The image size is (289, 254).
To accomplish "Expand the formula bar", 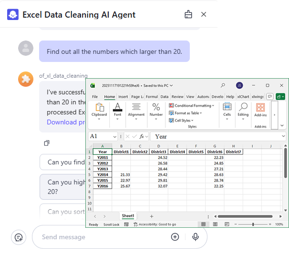I will [283, 136].
